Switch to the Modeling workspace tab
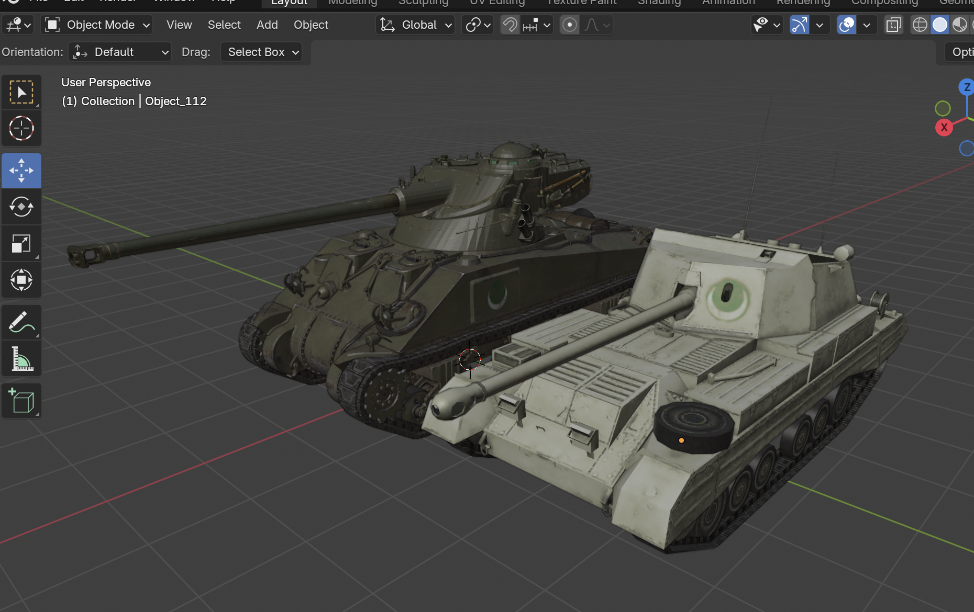This screenshot has width=974, height=612. [x=353, y=3]
